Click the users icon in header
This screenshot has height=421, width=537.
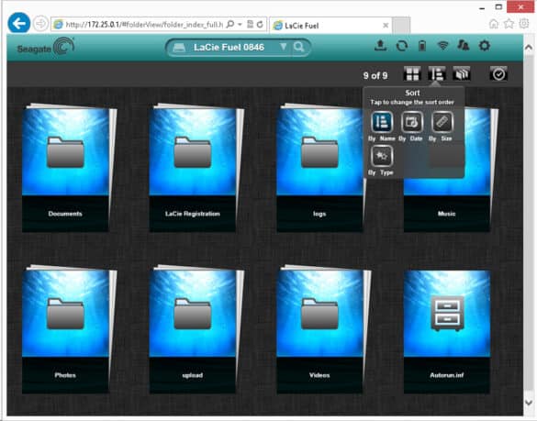[464, 45]
